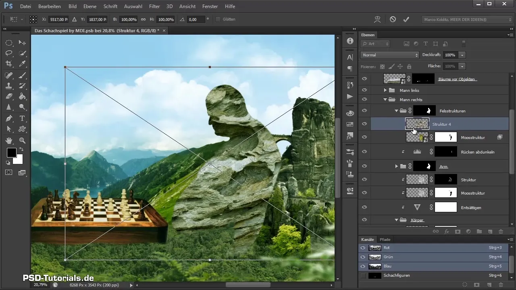The height and width of the screenshot is (290, 516).
Task: Show the Schachfiguren channel
Action: point(363,275)
